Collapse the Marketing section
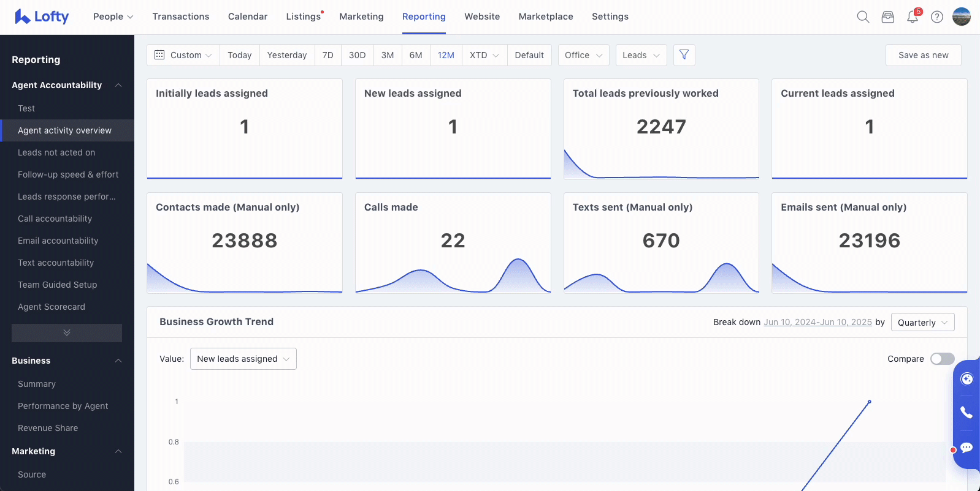980x491 pixels. [x=118, y=451]
